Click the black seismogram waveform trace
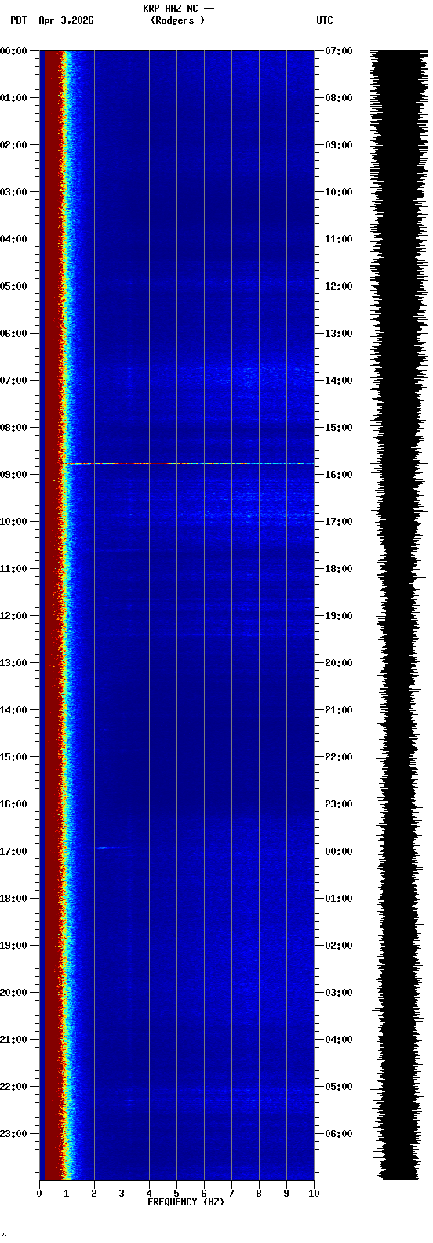433x1243 pixels. pos(398,615)
